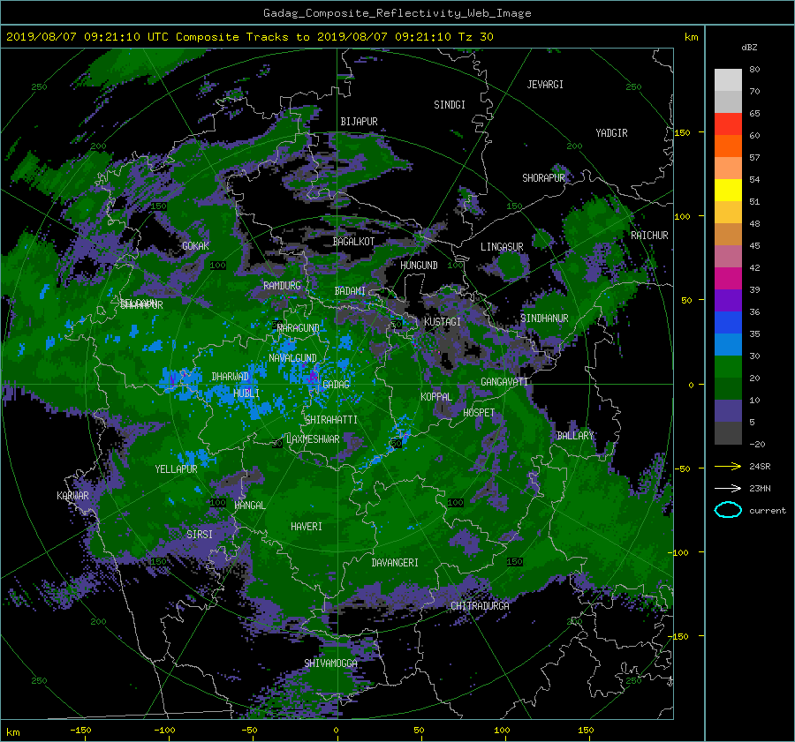Screen dimensions: 795x742
Task: Click the HUBLI city label
Action: pyautogui.click(x=246, y=393)
